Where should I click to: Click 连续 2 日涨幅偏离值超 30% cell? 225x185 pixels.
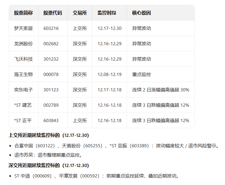160,90
